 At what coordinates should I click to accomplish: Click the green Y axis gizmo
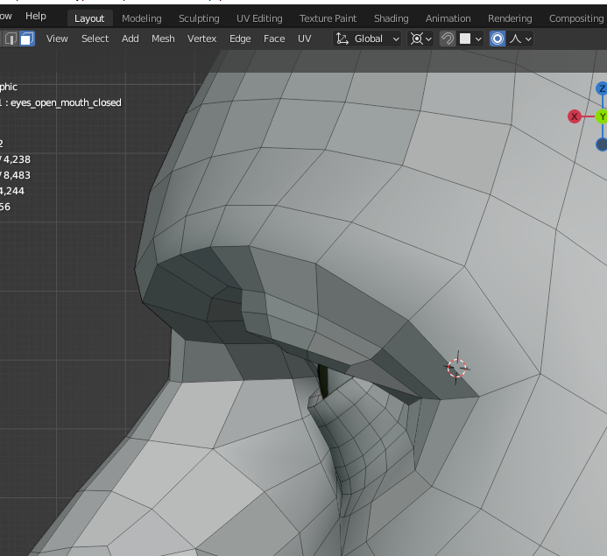coord(602,116)
